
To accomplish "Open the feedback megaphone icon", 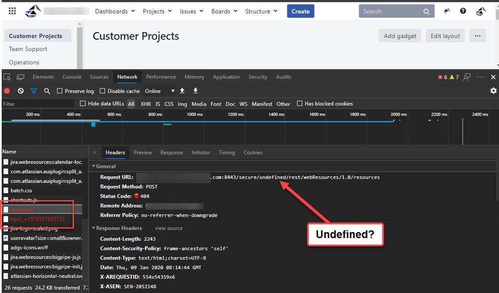I will coord(447,11).
